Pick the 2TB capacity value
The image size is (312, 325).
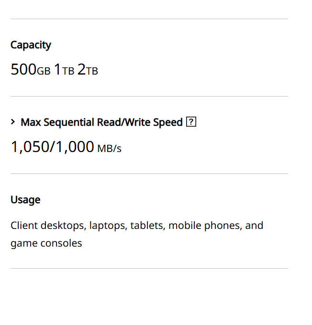tap(88, 70)
